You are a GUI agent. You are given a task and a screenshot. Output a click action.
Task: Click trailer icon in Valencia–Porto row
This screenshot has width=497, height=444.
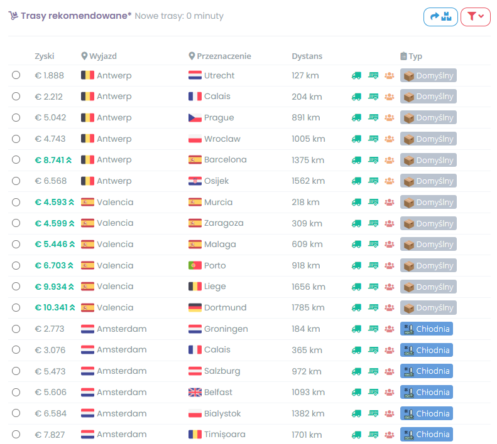click(373, 265)
